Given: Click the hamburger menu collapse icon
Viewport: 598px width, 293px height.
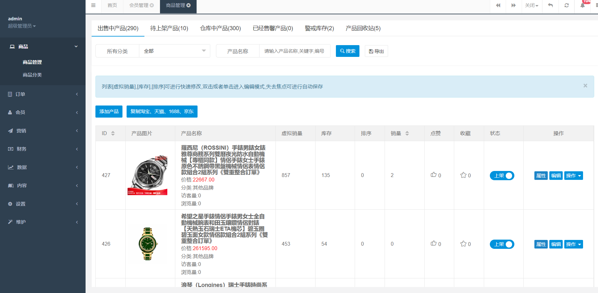Looking at the screenshot, I should (x=93, y=5).
